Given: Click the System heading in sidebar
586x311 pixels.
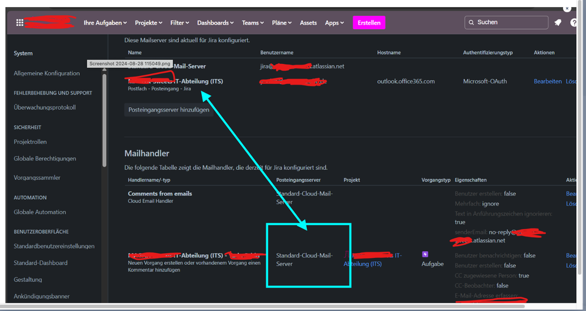Looking at the screenshot, I should tap(23, 53).
